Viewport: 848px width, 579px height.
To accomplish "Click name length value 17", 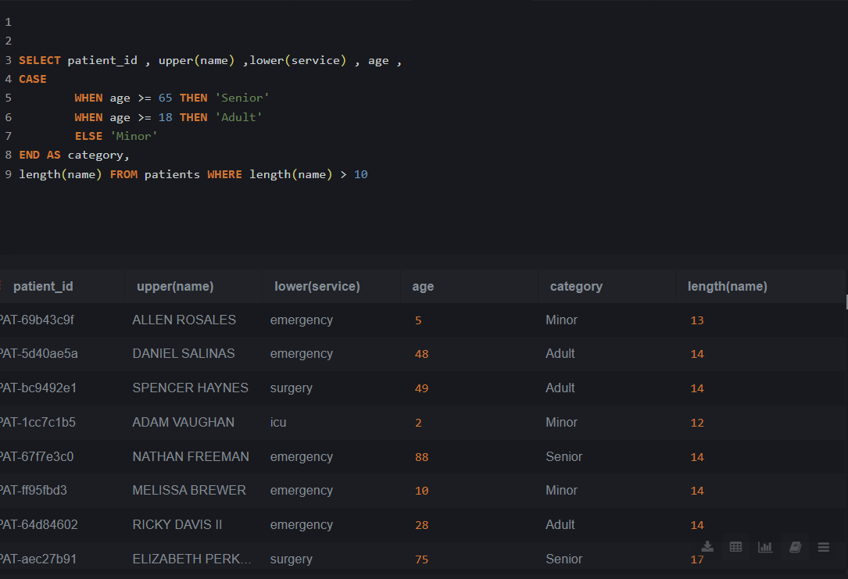I will [x=697, y=559].
